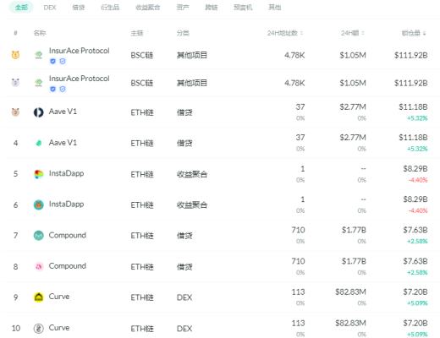Click -4.40% in row 6
The width and height of the screenshot is (440, 338).
[418, 210]
